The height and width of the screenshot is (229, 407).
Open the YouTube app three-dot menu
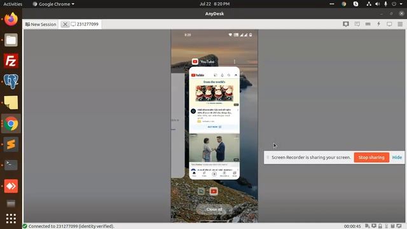[x=235, y=62]
